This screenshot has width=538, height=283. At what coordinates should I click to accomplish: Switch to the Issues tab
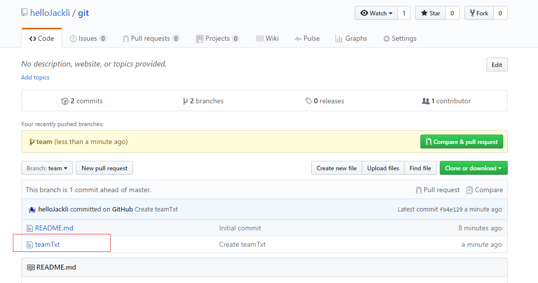click(88, 38)
